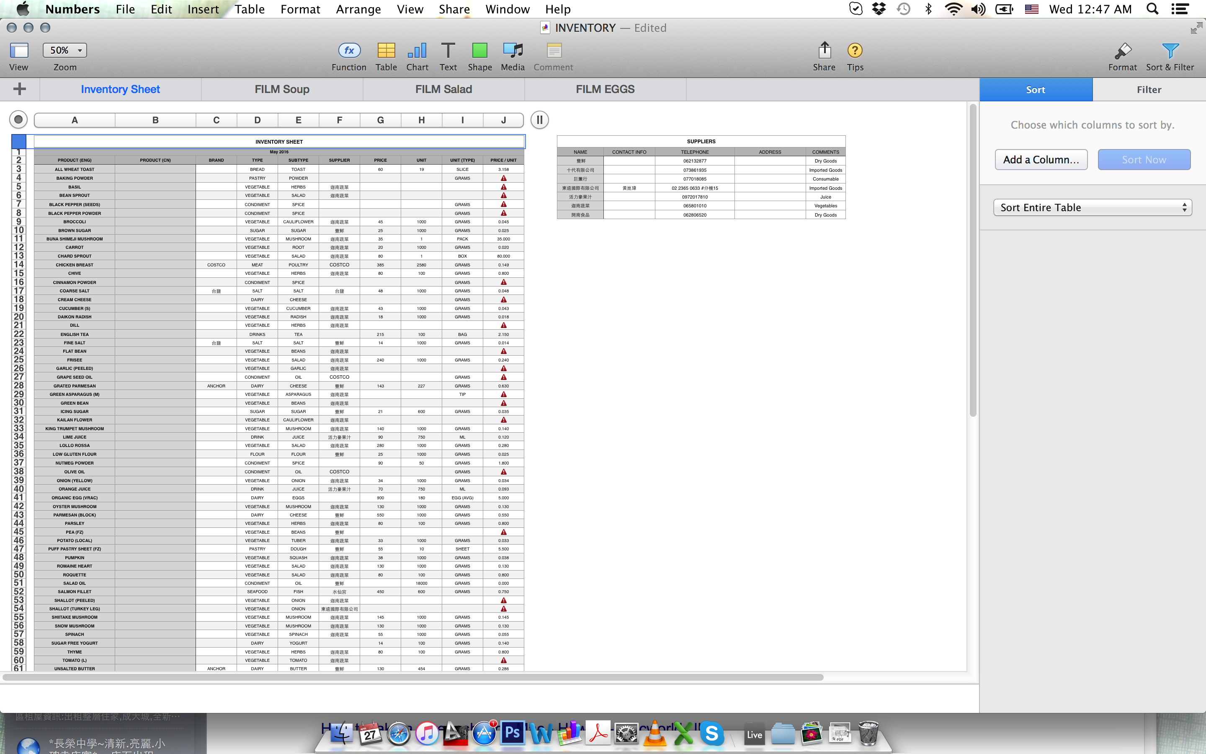Show Tips question mark icon
Screen dimensions: 1206x754
pyautogui.click(x=855, y=50)
